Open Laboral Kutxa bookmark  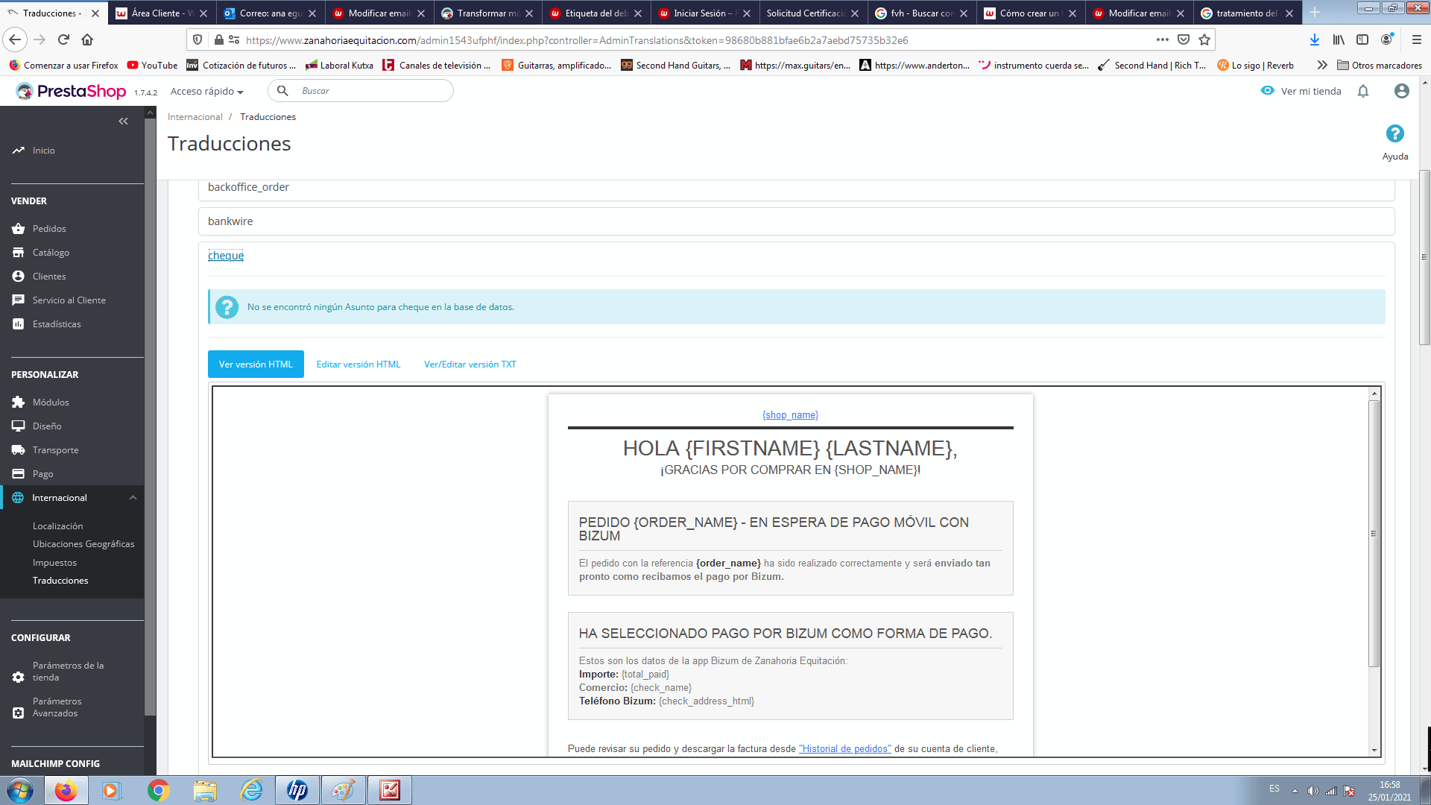pos(339,65)
